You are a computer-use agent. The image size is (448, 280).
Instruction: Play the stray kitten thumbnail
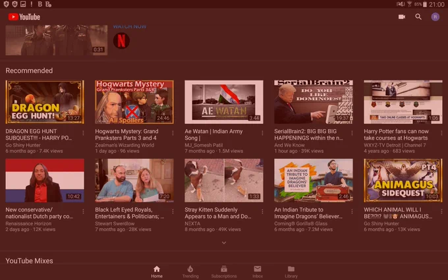coord(224,181)
